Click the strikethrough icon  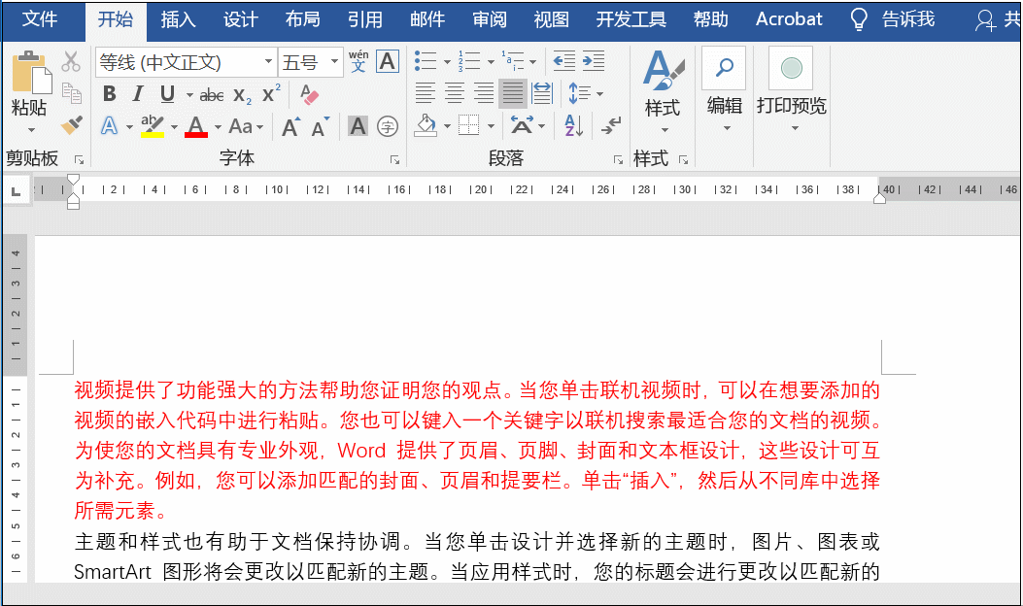212,93
